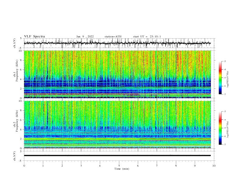Click the "VLF Spectra" plot title
241x186 pixels.
pyautogui.click(x=34, y=36)
